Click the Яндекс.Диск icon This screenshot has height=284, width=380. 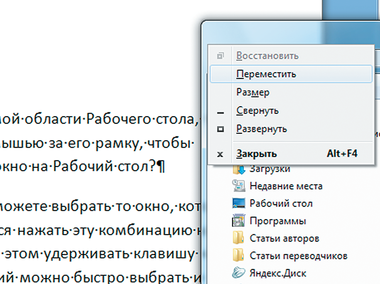pyautogui.click(x=239, y=273)
